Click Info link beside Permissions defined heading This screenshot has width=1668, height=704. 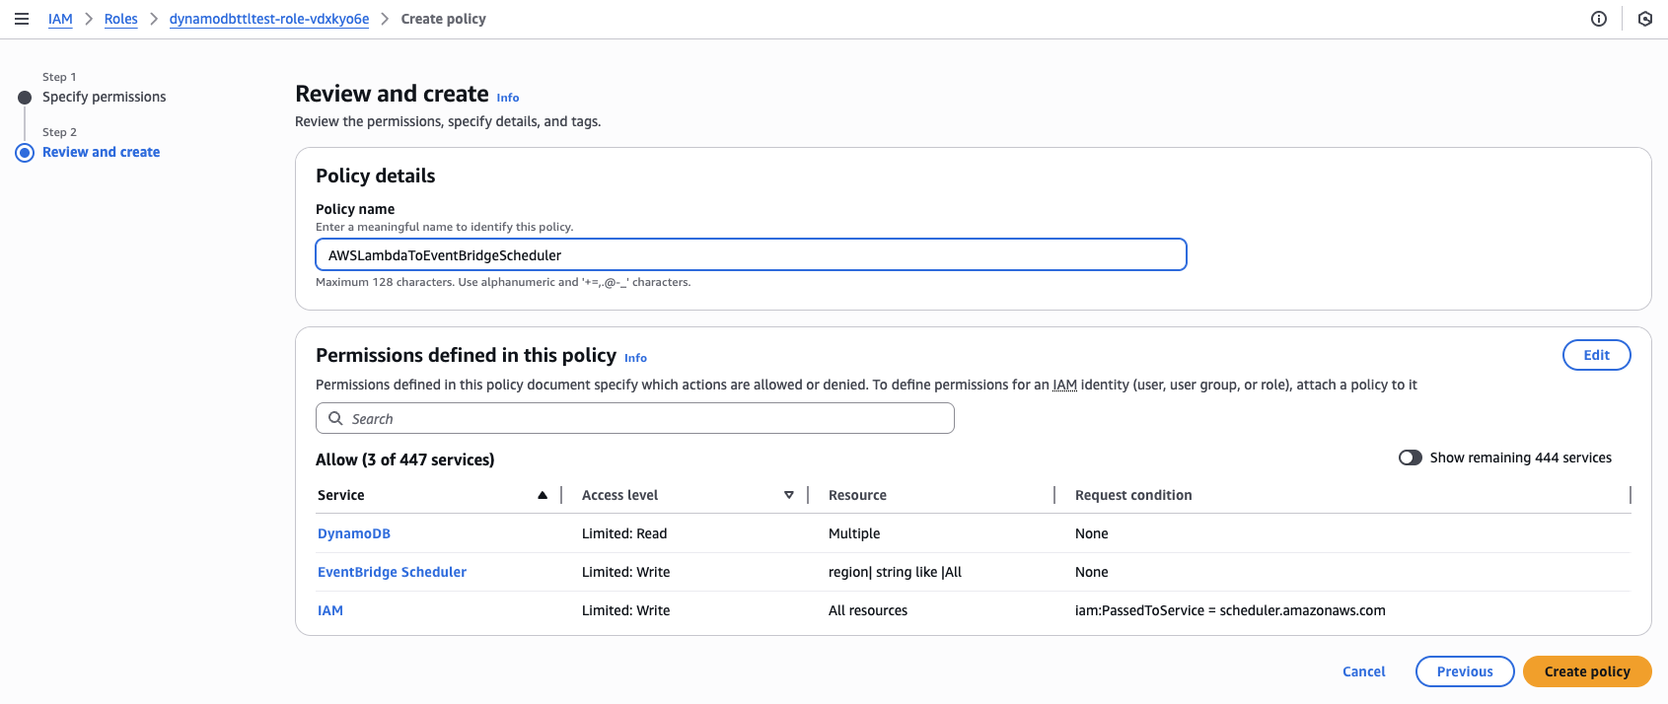(635, 358)
